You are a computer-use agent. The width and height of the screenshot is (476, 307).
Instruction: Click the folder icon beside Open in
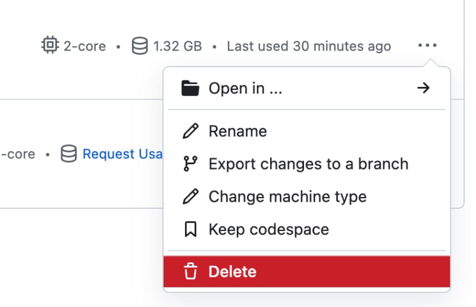(x=190, y=88)
